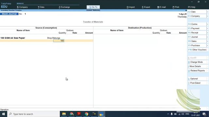This screenshot has width=209, height=117.
Task: Click the Shop Matunga godown entry
Action: point(54,38)
